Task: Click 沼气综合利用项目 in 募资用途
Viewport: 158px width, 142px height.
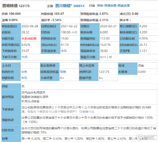Action: (33, 92)
